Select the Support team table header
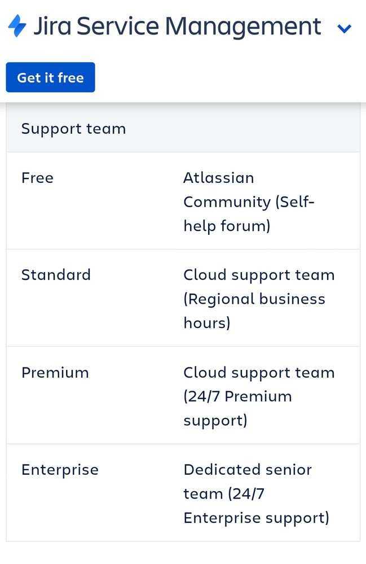The width and height of the screenshot is (366, 564). 73,129
